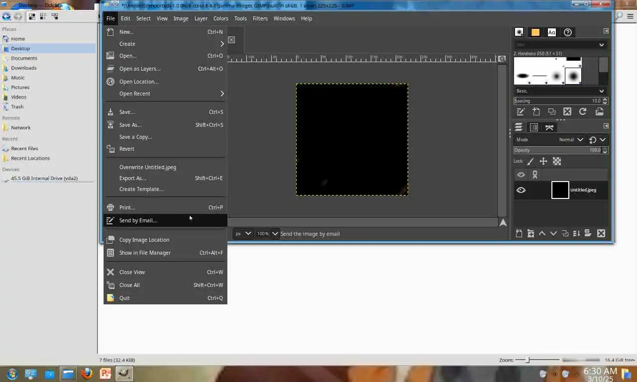Image resolution: width=637 pixels, height=382 pixels.
Task: Expand the Create submenu in File menu
Action: click(165, 44)
